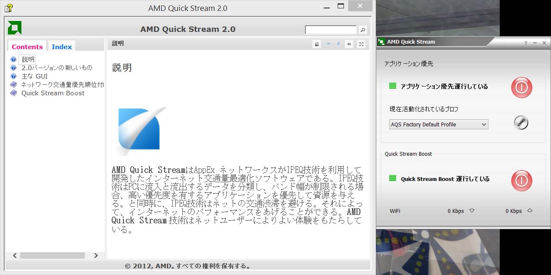Image resolution: width=551 pixels, height=275 pixels.
Task: Click the disabled previous topic arrow
Action: click(x=329, y=44)
